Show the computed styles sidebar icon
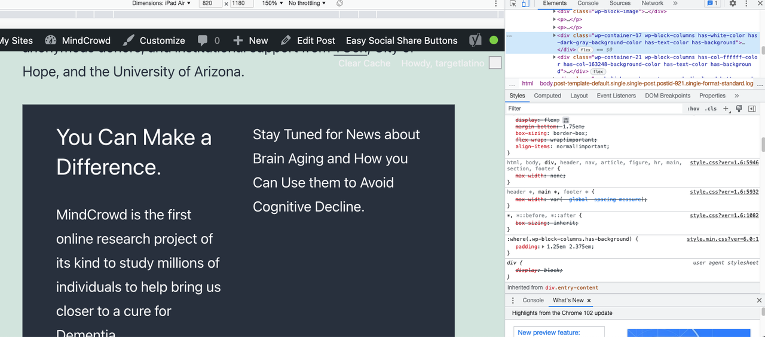The image size is (765, 337). pyautogui.click(x=752, y=109)
